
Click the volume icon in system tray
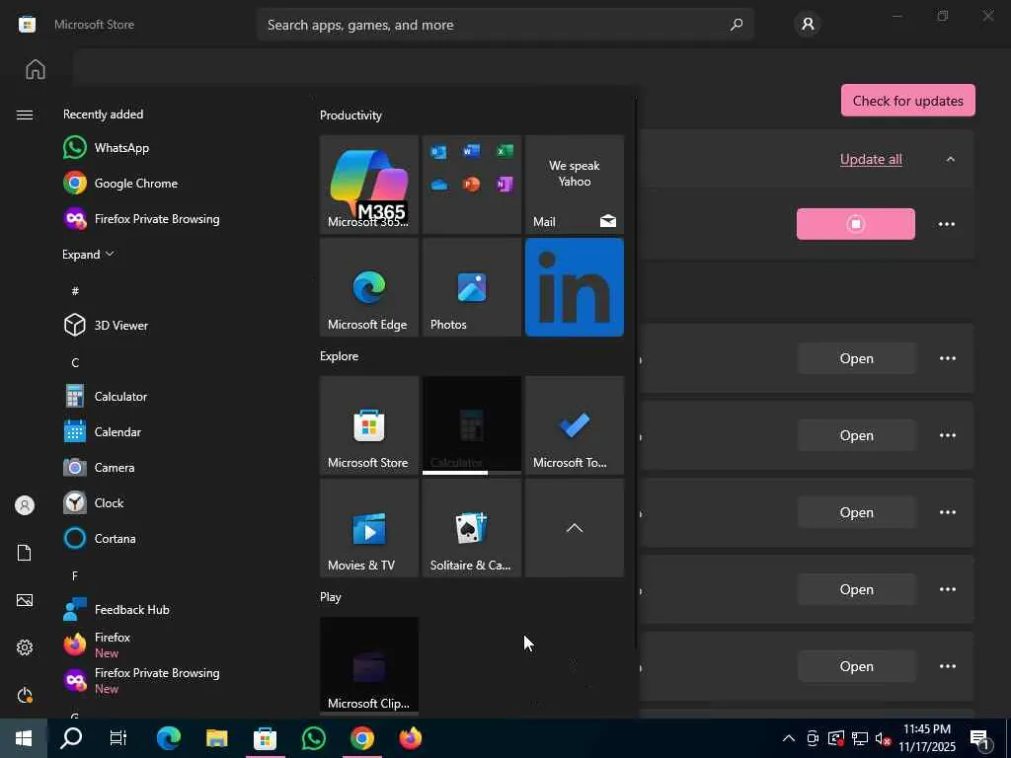(x=884, y=738)
